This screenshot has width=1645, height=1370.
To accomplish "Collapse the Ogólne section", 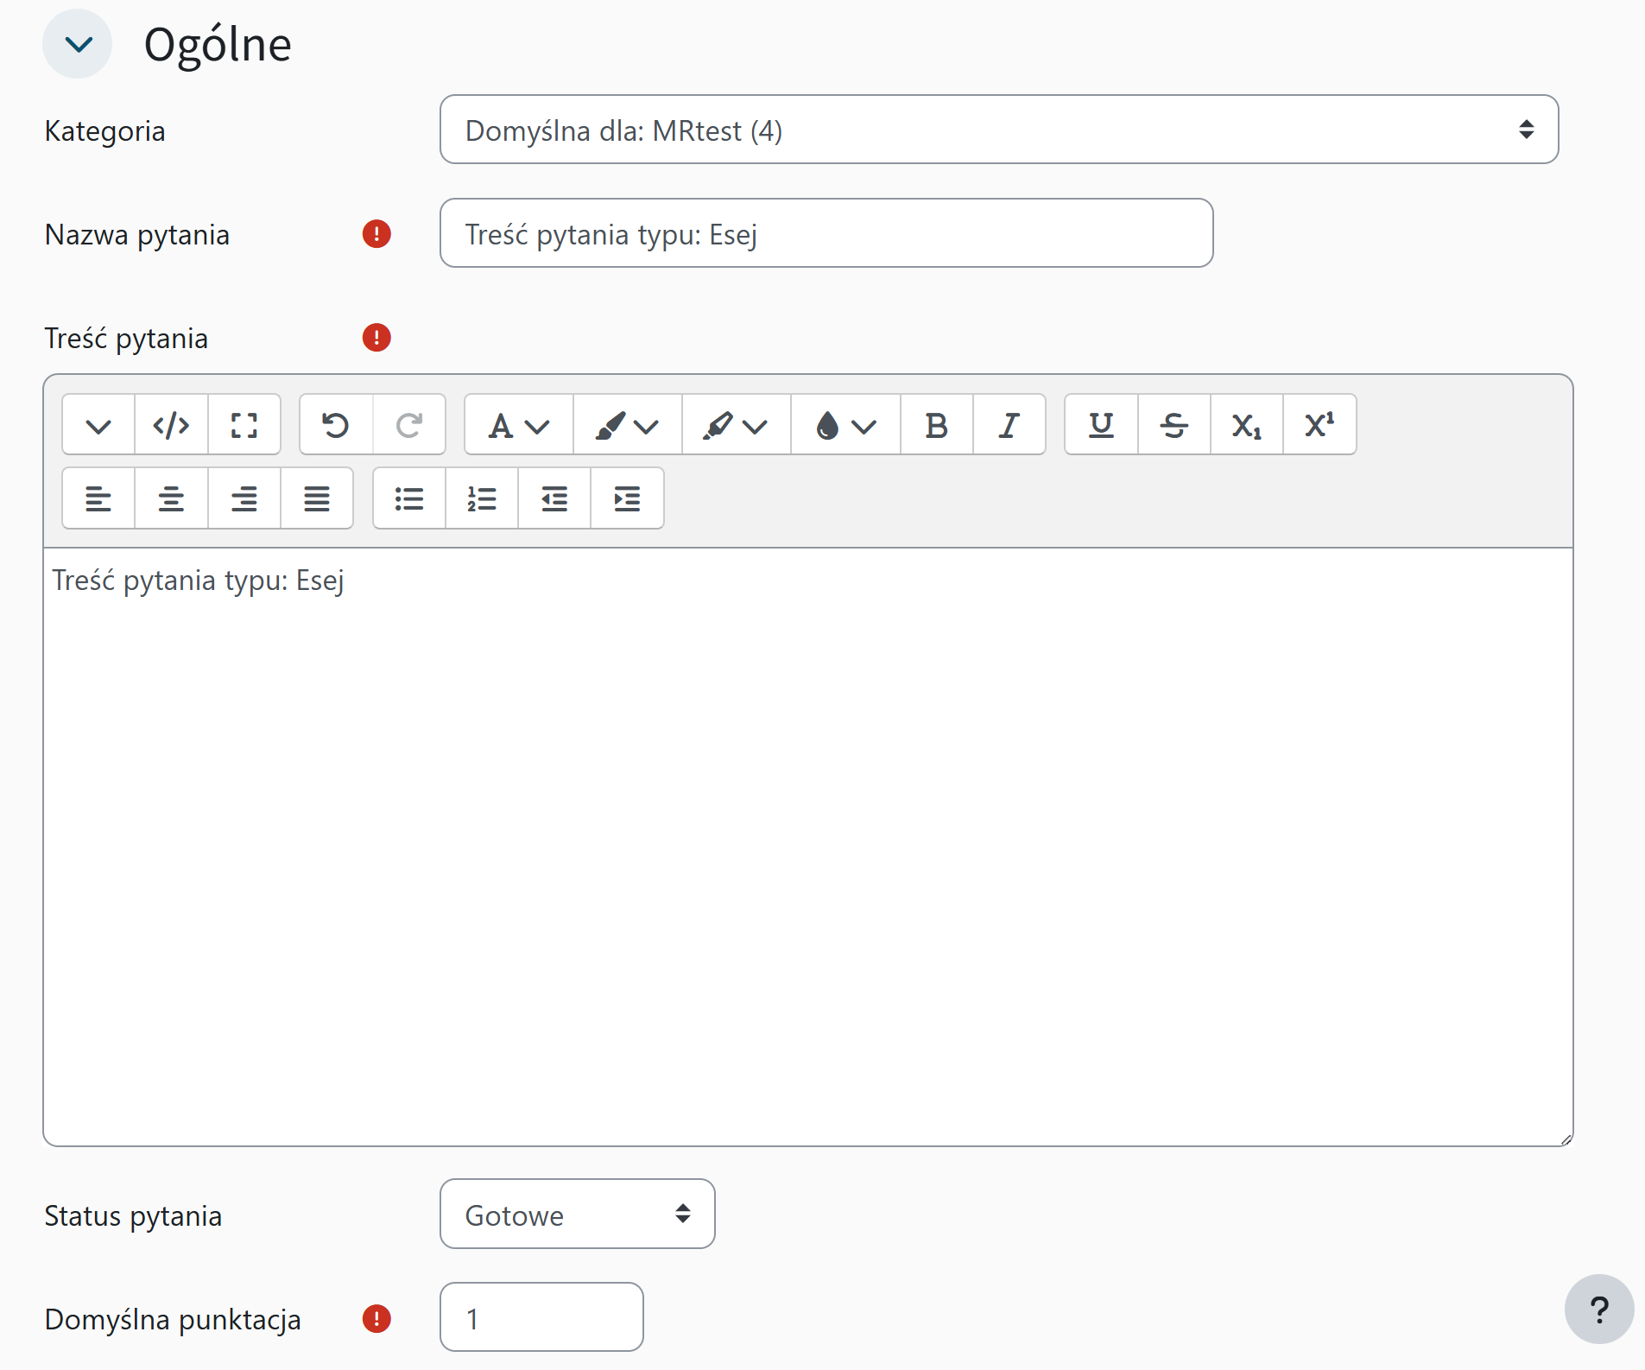I will 78,44.
